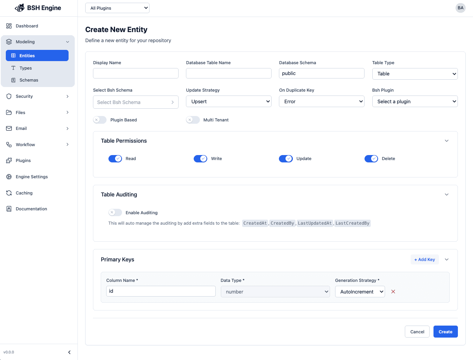Disable the Update permission toggle
This screenshot has width=473, height=360.
click(286, 159)
